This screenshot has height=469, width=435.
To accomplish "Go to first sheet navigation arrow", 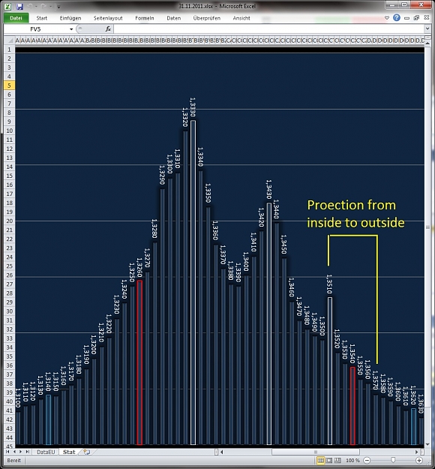I will pos(7,452).
